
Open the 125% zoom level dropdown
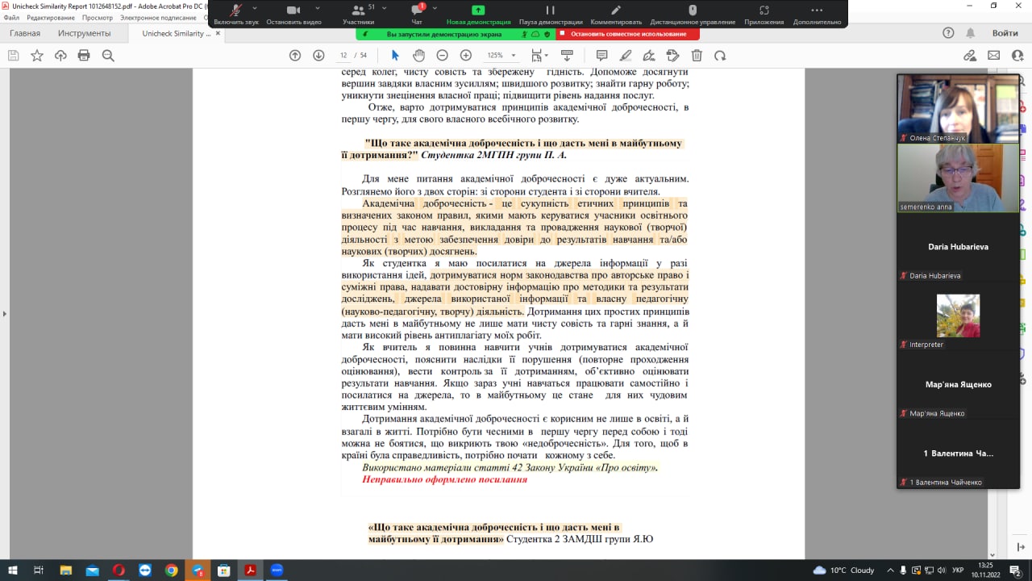500,56
